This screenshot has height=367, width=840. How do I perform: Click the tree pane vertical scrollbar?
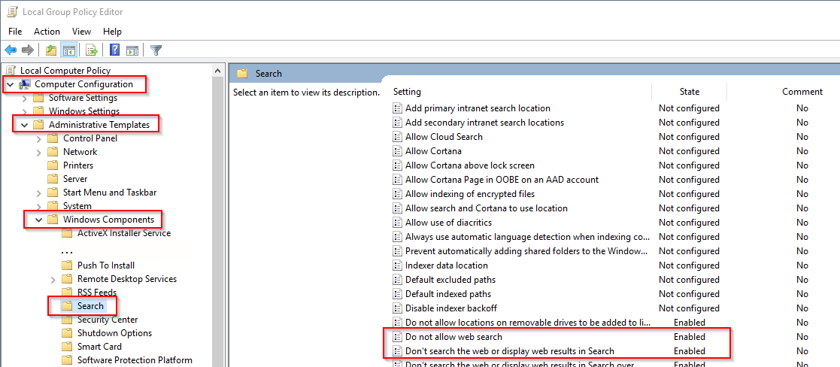coord(217,222)
